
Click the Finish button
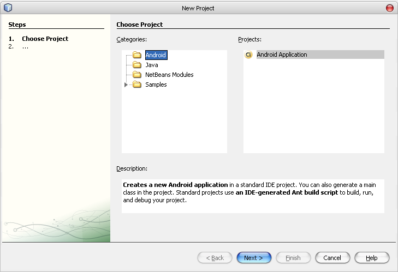(293, 258)
